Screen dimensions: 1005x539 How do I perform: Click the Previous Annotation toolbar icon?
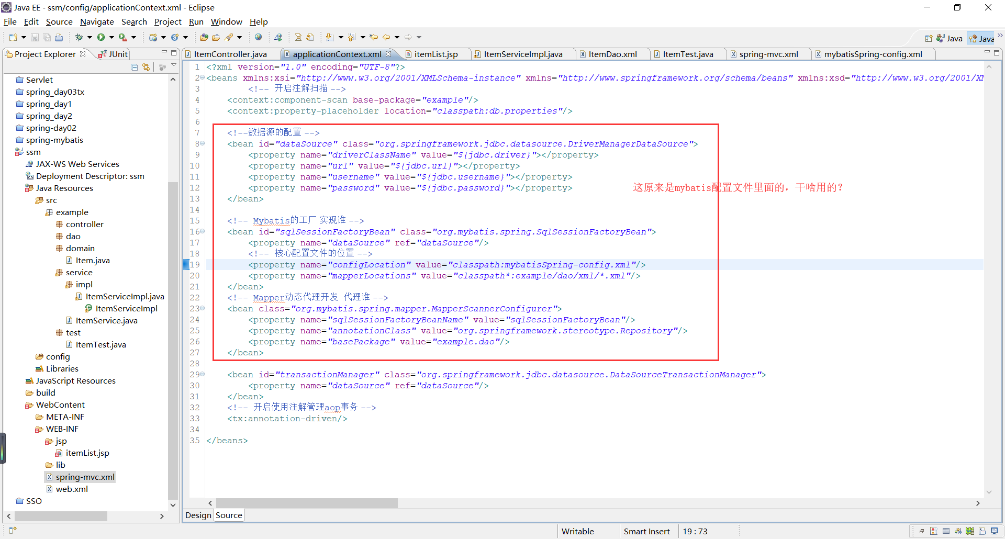pos(352,37)
